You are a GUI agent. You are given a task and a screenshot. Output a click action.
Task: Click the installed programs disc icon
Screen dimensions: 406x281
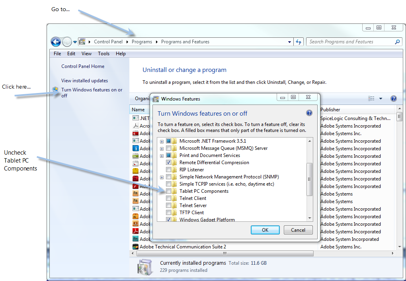click(x=146, y=267)
